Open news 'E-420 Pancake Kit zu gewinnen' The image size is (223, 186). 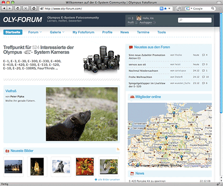(x=147, y=181)
